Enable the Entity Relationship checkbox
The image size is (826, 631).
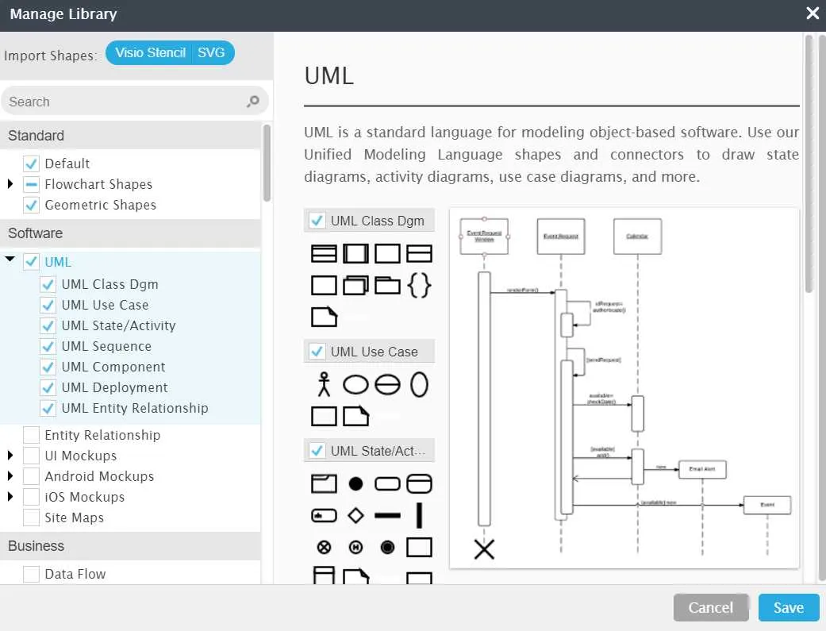(x=31, y=435)
